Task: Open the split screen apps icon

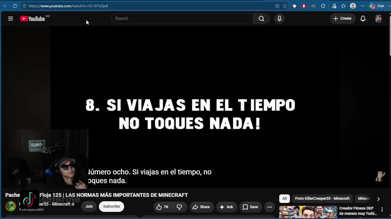Action: click(277, 6)
